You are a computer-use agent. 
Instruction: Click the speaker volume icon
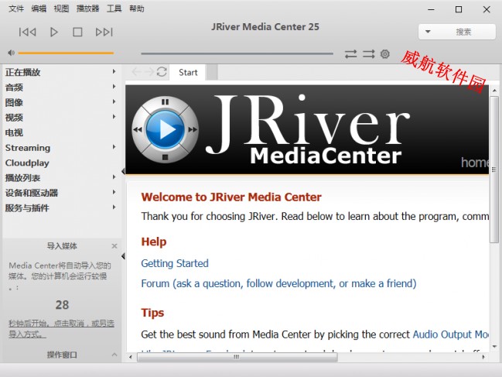click(11, 53)
